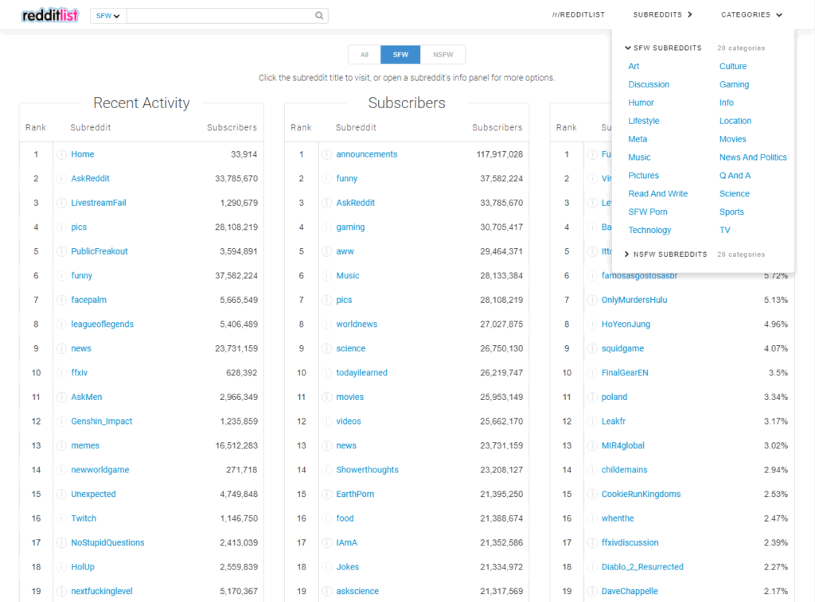
Task: Click the search magnifier icon
Action: coord(319,16)
